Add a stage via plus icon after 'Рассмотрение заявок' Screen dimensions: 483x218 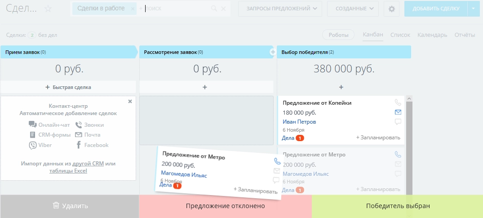pyautogui.click(x=273, y=52)
